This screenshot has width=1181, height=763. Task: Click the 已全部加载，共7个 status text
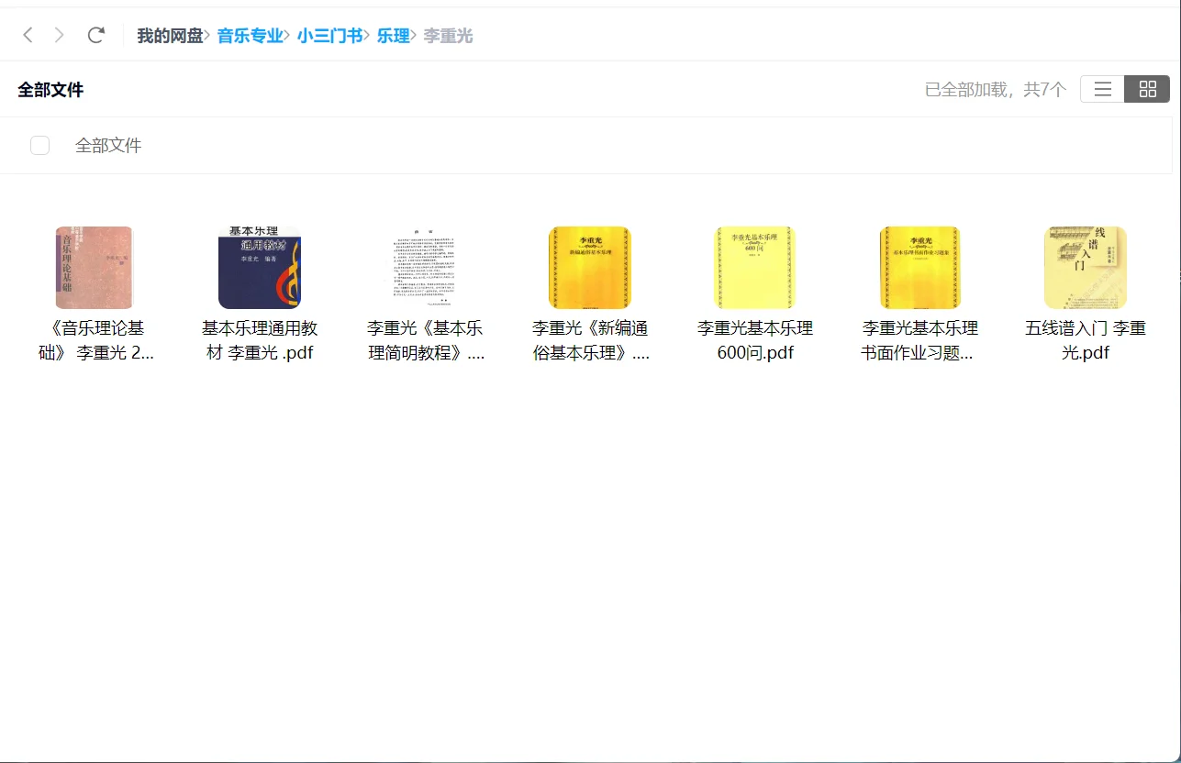(x=996, y=90)
